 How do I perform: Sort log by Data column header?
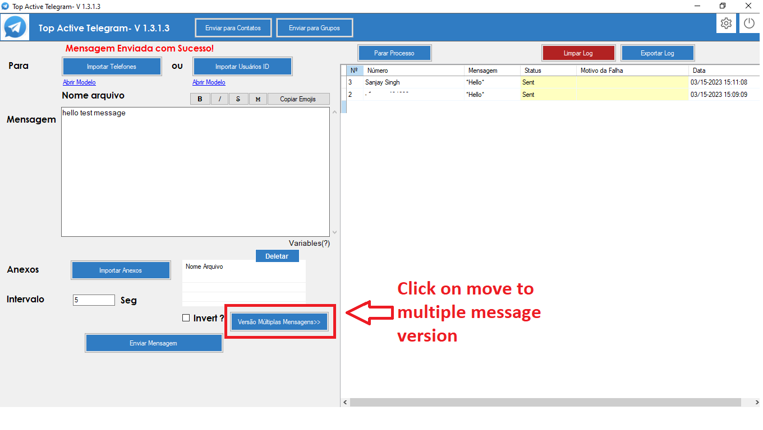[724, 71]
